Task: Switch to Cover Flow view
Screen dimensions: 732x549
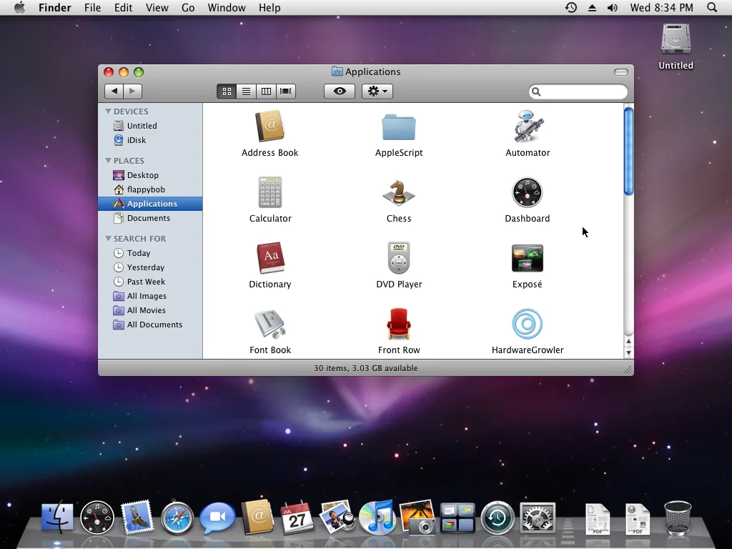Action: coord(286,91)
